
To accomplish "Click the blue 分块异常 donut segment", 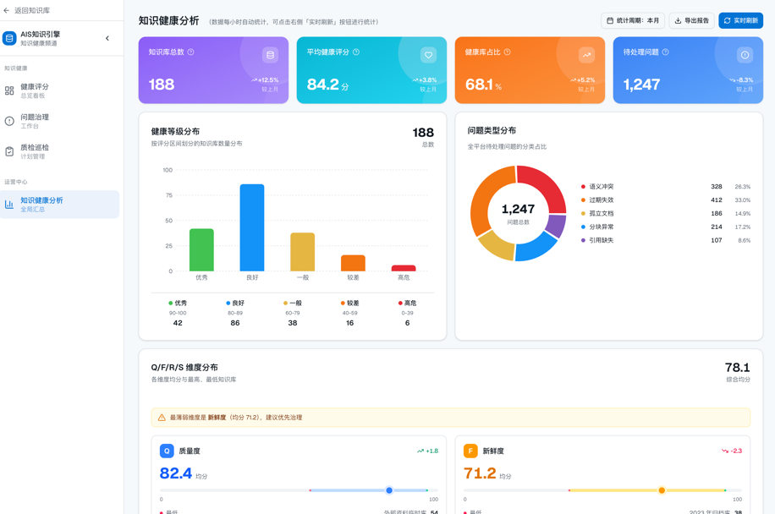I will point(536,247).
